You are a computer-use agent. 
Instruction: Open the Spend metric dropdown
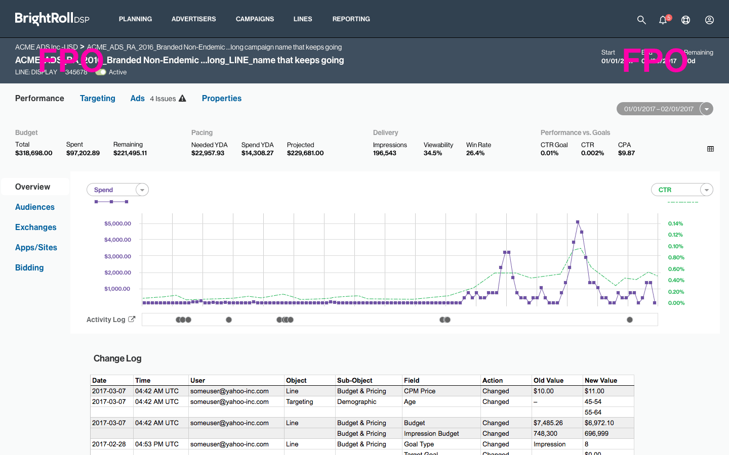coord(142,190)
